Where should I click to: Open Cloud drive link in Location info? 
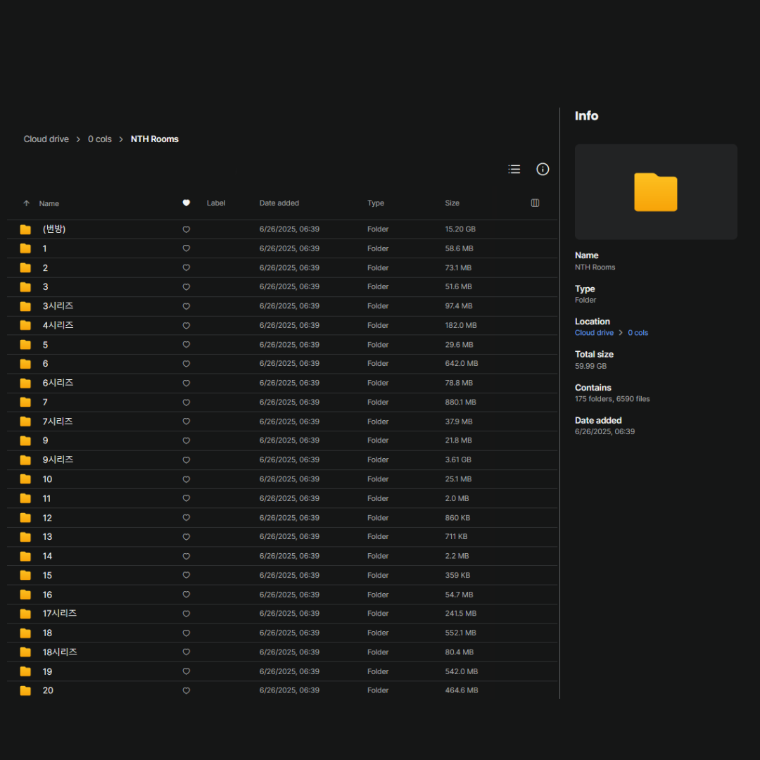click(594, 333)
